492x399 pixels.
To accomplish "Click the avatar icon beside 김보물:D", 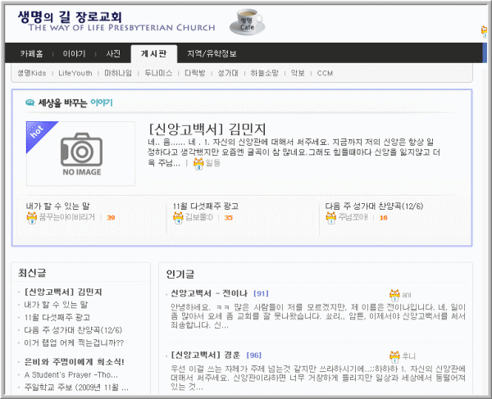I will pyautogui.click(x=178, y=217).
